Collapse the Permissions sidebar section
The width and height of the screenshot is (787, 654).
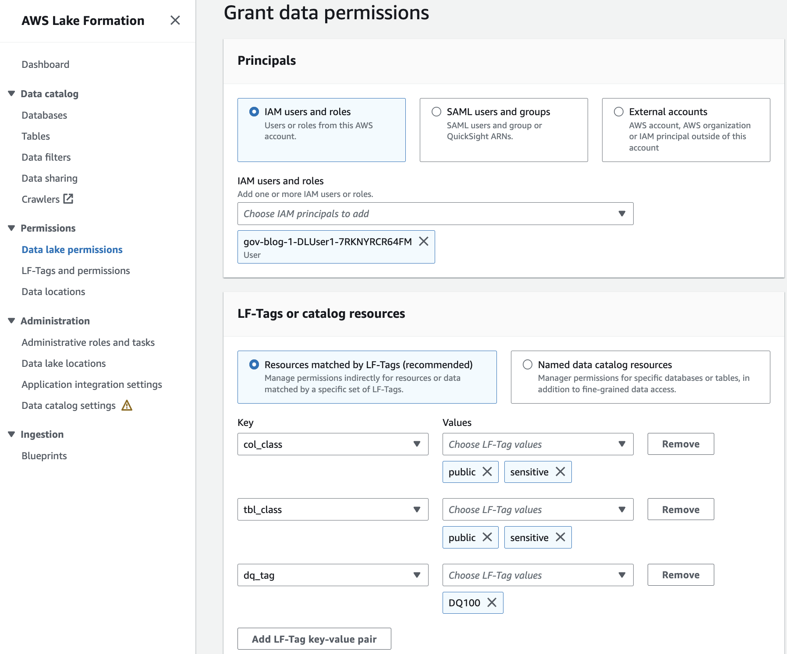pos(12,228)
